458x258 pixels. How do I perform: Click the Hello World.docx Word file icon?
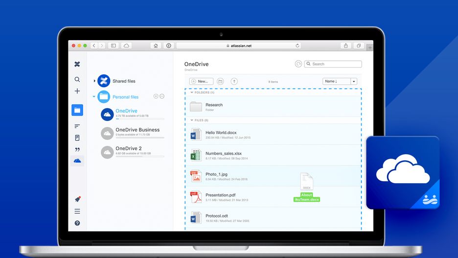[196, 135]
